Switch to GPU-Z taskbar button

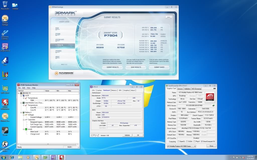coord(45,157)
